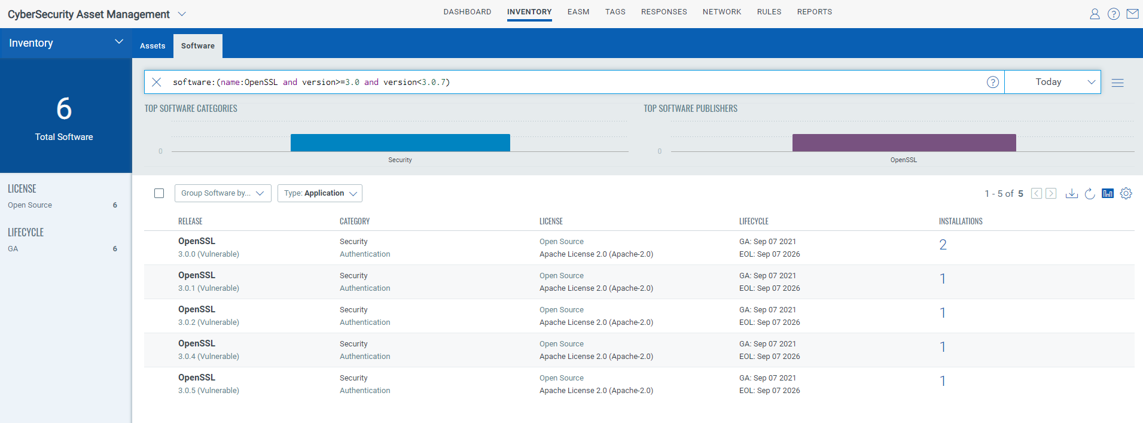Open the help question mark icon in header
1143x423 pixels.
point(1114,14)
